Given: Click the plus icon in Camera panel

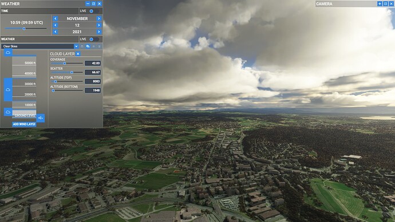Looking at the screenshot, I should click(380, 4).
